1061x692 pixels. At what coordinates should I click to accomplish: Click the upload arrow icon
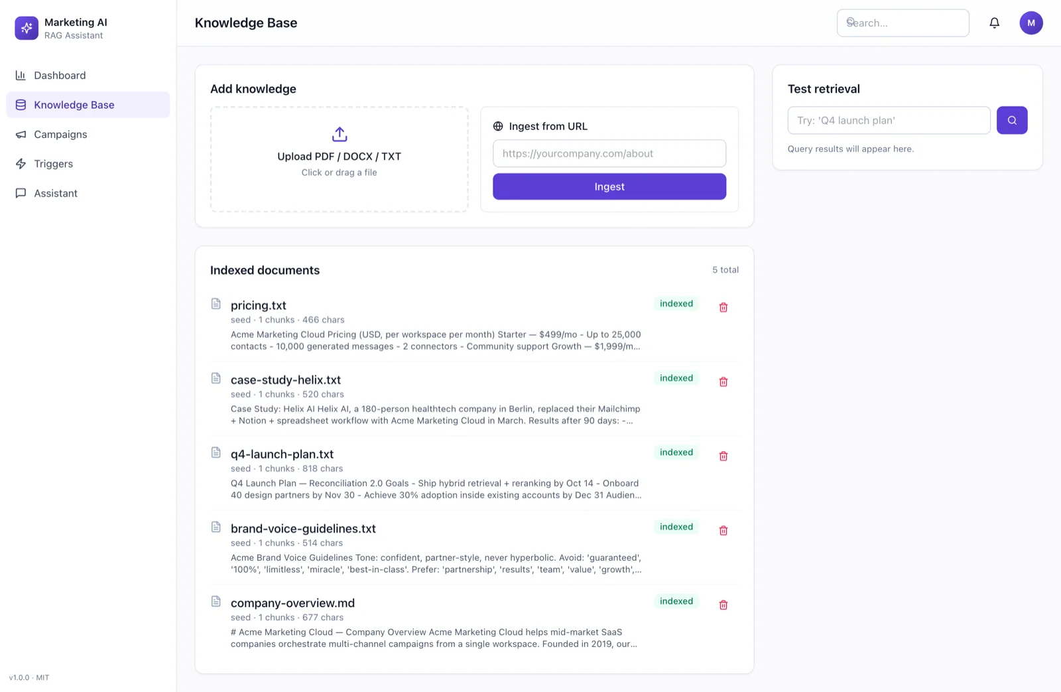click(x=340, y=134)
